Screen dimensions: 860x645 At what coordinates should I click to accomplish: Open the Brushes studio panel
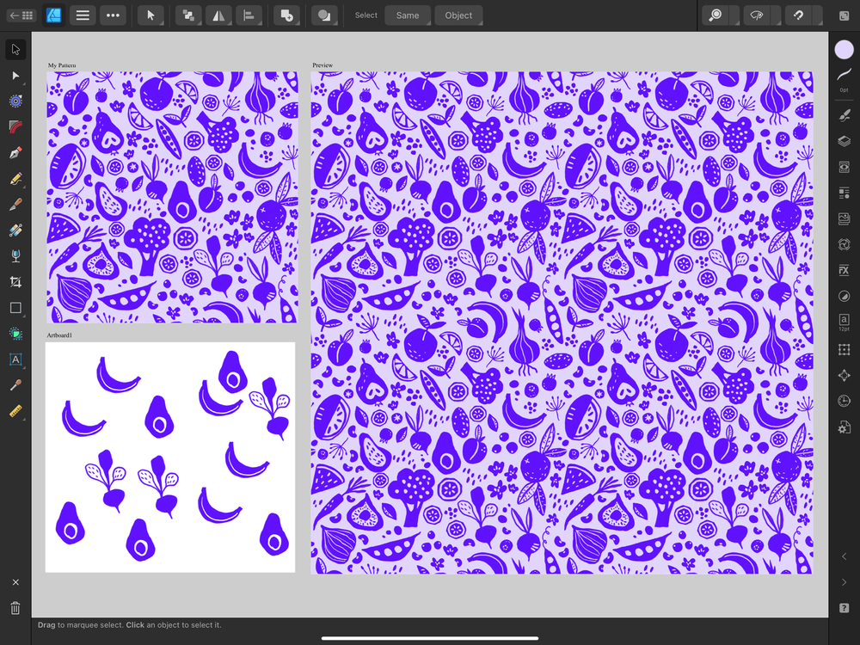(x=844, y=114)
